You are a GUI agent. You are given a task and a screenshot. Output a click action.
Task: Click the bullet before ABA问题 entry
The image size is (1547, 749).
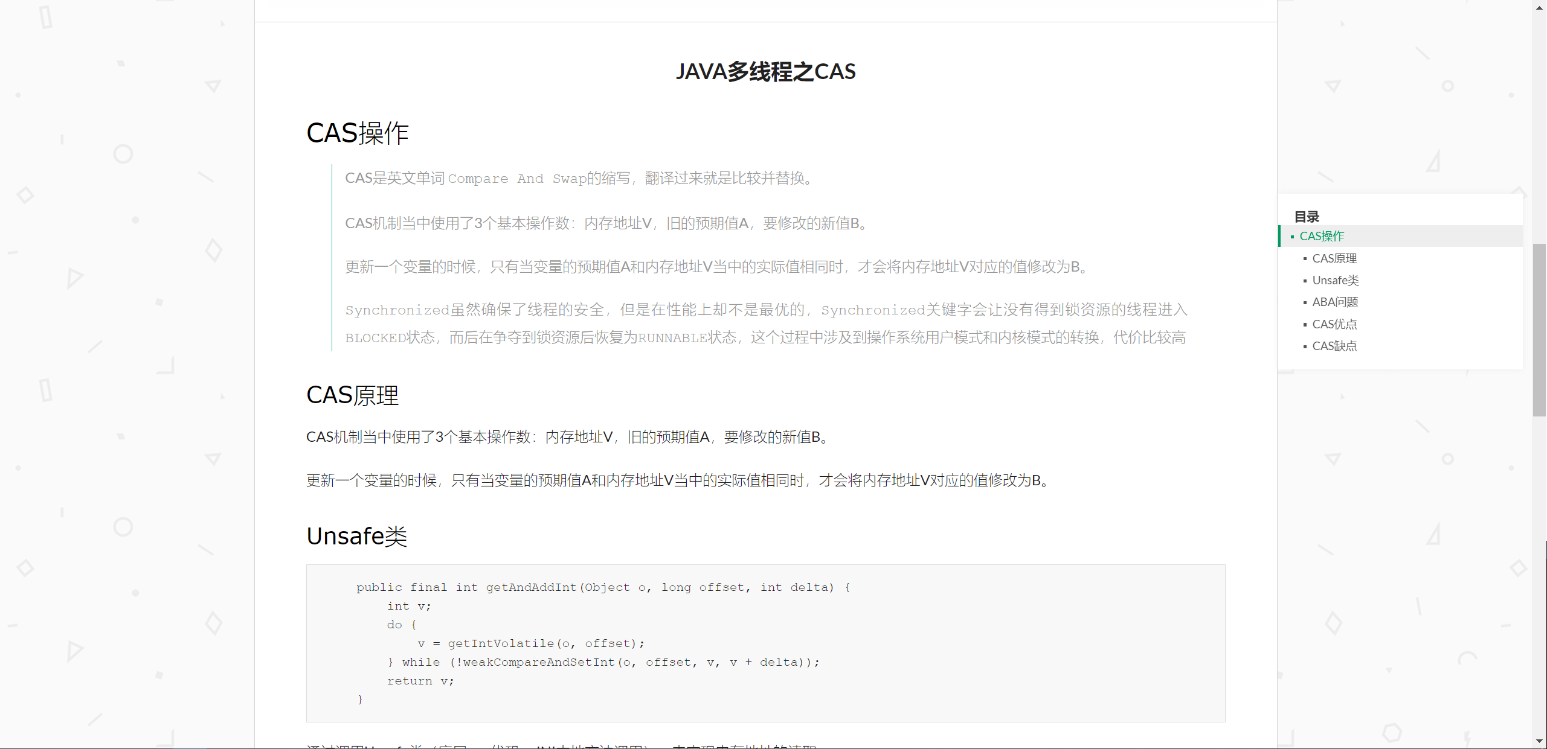click(x=1305, y=302)
